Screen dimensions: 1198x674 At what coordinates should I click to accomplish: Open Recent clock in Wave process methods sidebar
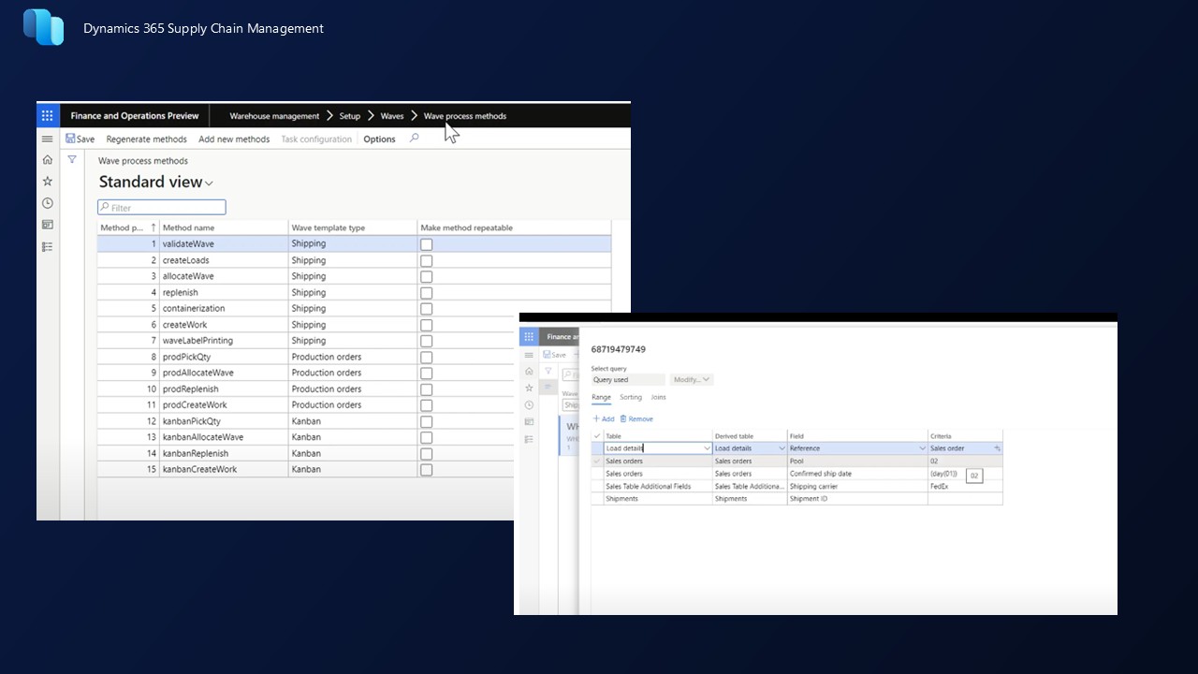click(48, 203)
